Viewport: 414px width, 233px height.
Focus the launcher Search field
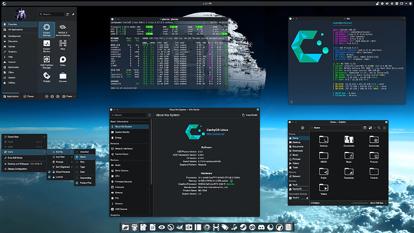click(52, 14)
